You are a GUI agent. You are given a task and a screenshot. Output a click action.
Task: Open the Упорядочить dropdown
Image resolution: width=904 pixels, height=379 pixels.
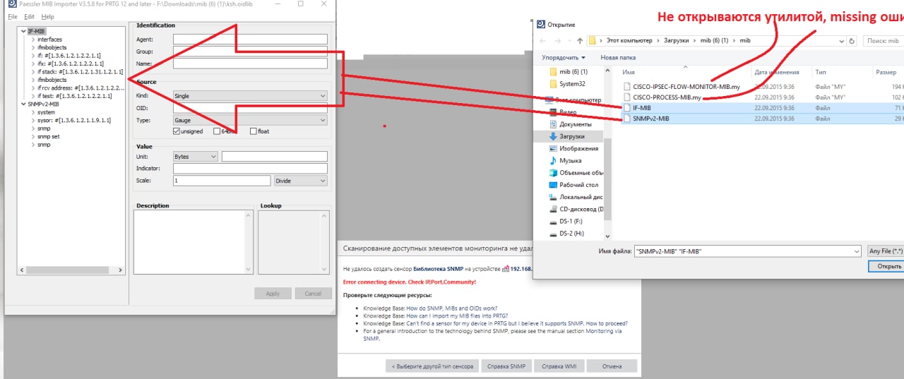tap(564, 57)
